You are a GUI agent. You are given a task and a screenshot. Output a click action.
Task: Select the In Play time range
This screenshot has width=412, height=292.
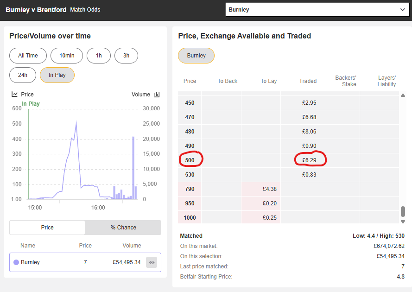tap(57, 75)
